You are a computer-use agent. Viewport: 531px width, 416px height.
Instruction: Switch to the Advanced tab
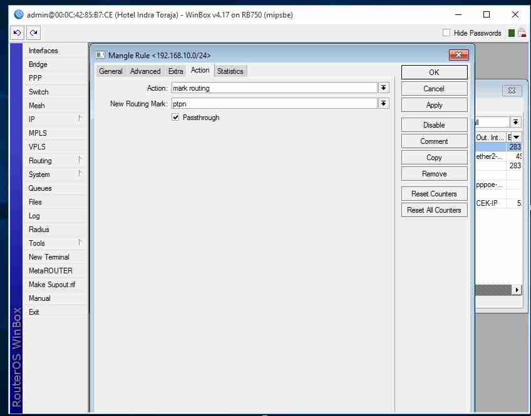click(x=145, y=71)
